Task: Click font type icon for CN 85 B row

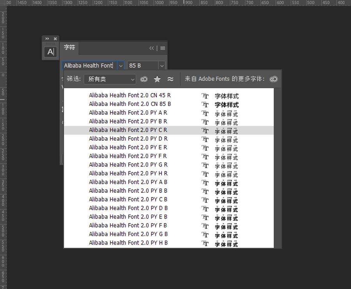Action: pyautogui.click(x=205, y=105)
